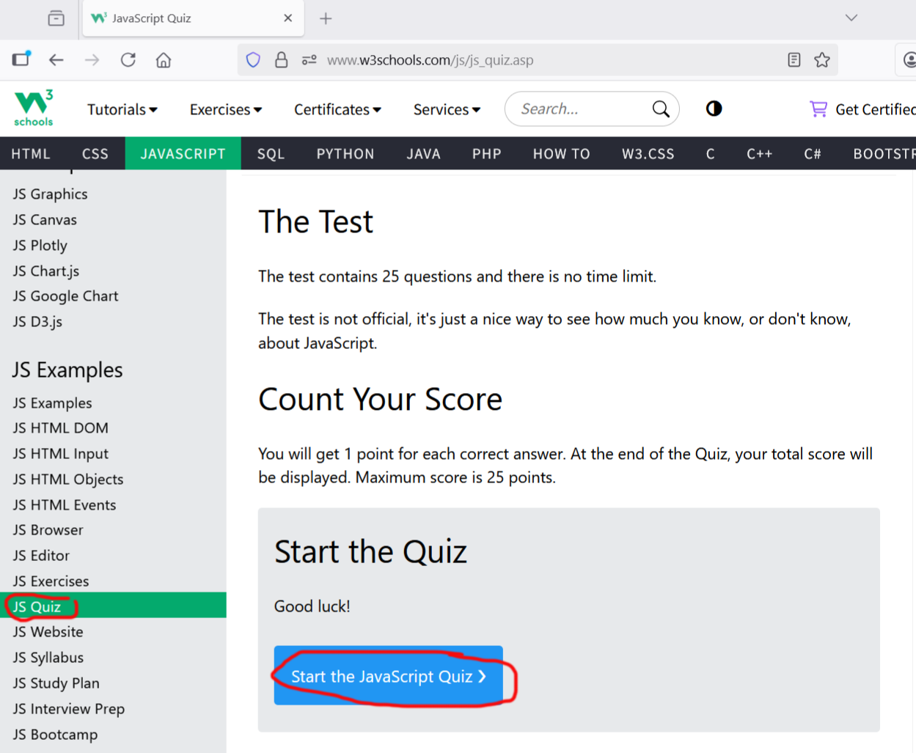Select JS Quiz in sidebar
This screenshot has height=753, width=916.
[x=113, y=606]
